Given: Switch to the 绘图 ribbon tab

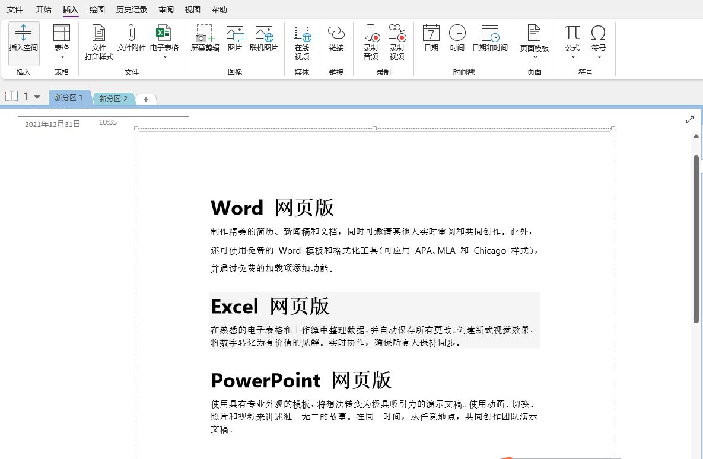Looking at the screenshot, I should tap(97, 9).
